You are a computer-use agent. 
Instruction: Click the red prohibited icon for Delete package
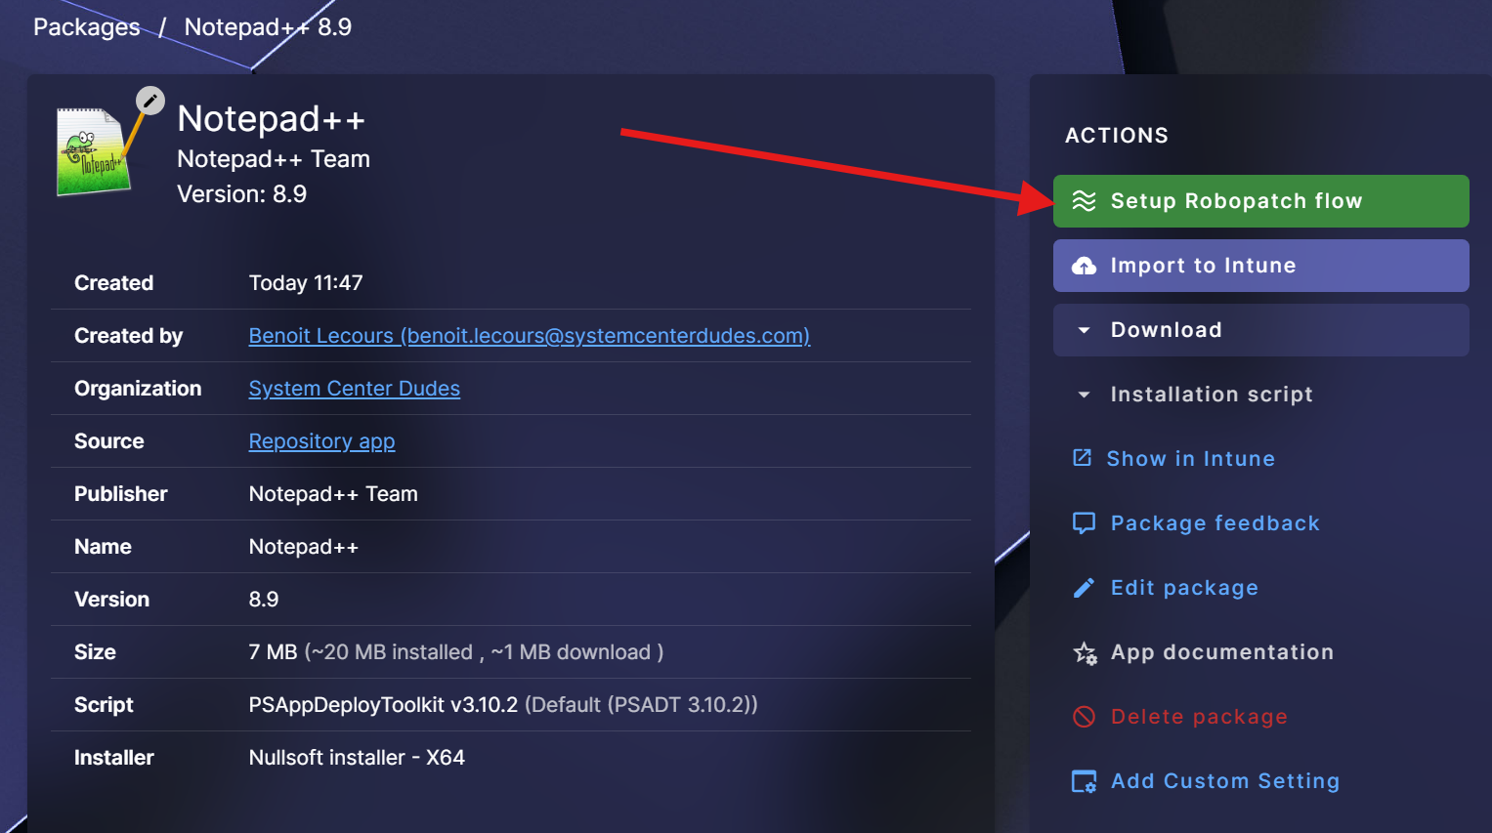click(1084, 717)
